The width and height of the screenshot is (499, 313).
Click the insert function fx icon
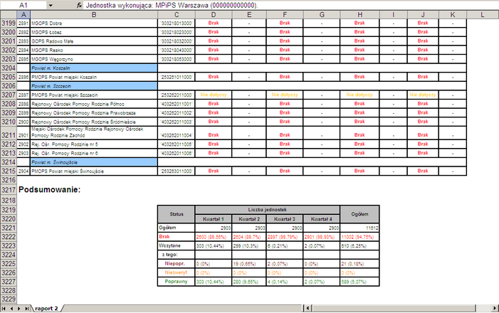point(69,4)
